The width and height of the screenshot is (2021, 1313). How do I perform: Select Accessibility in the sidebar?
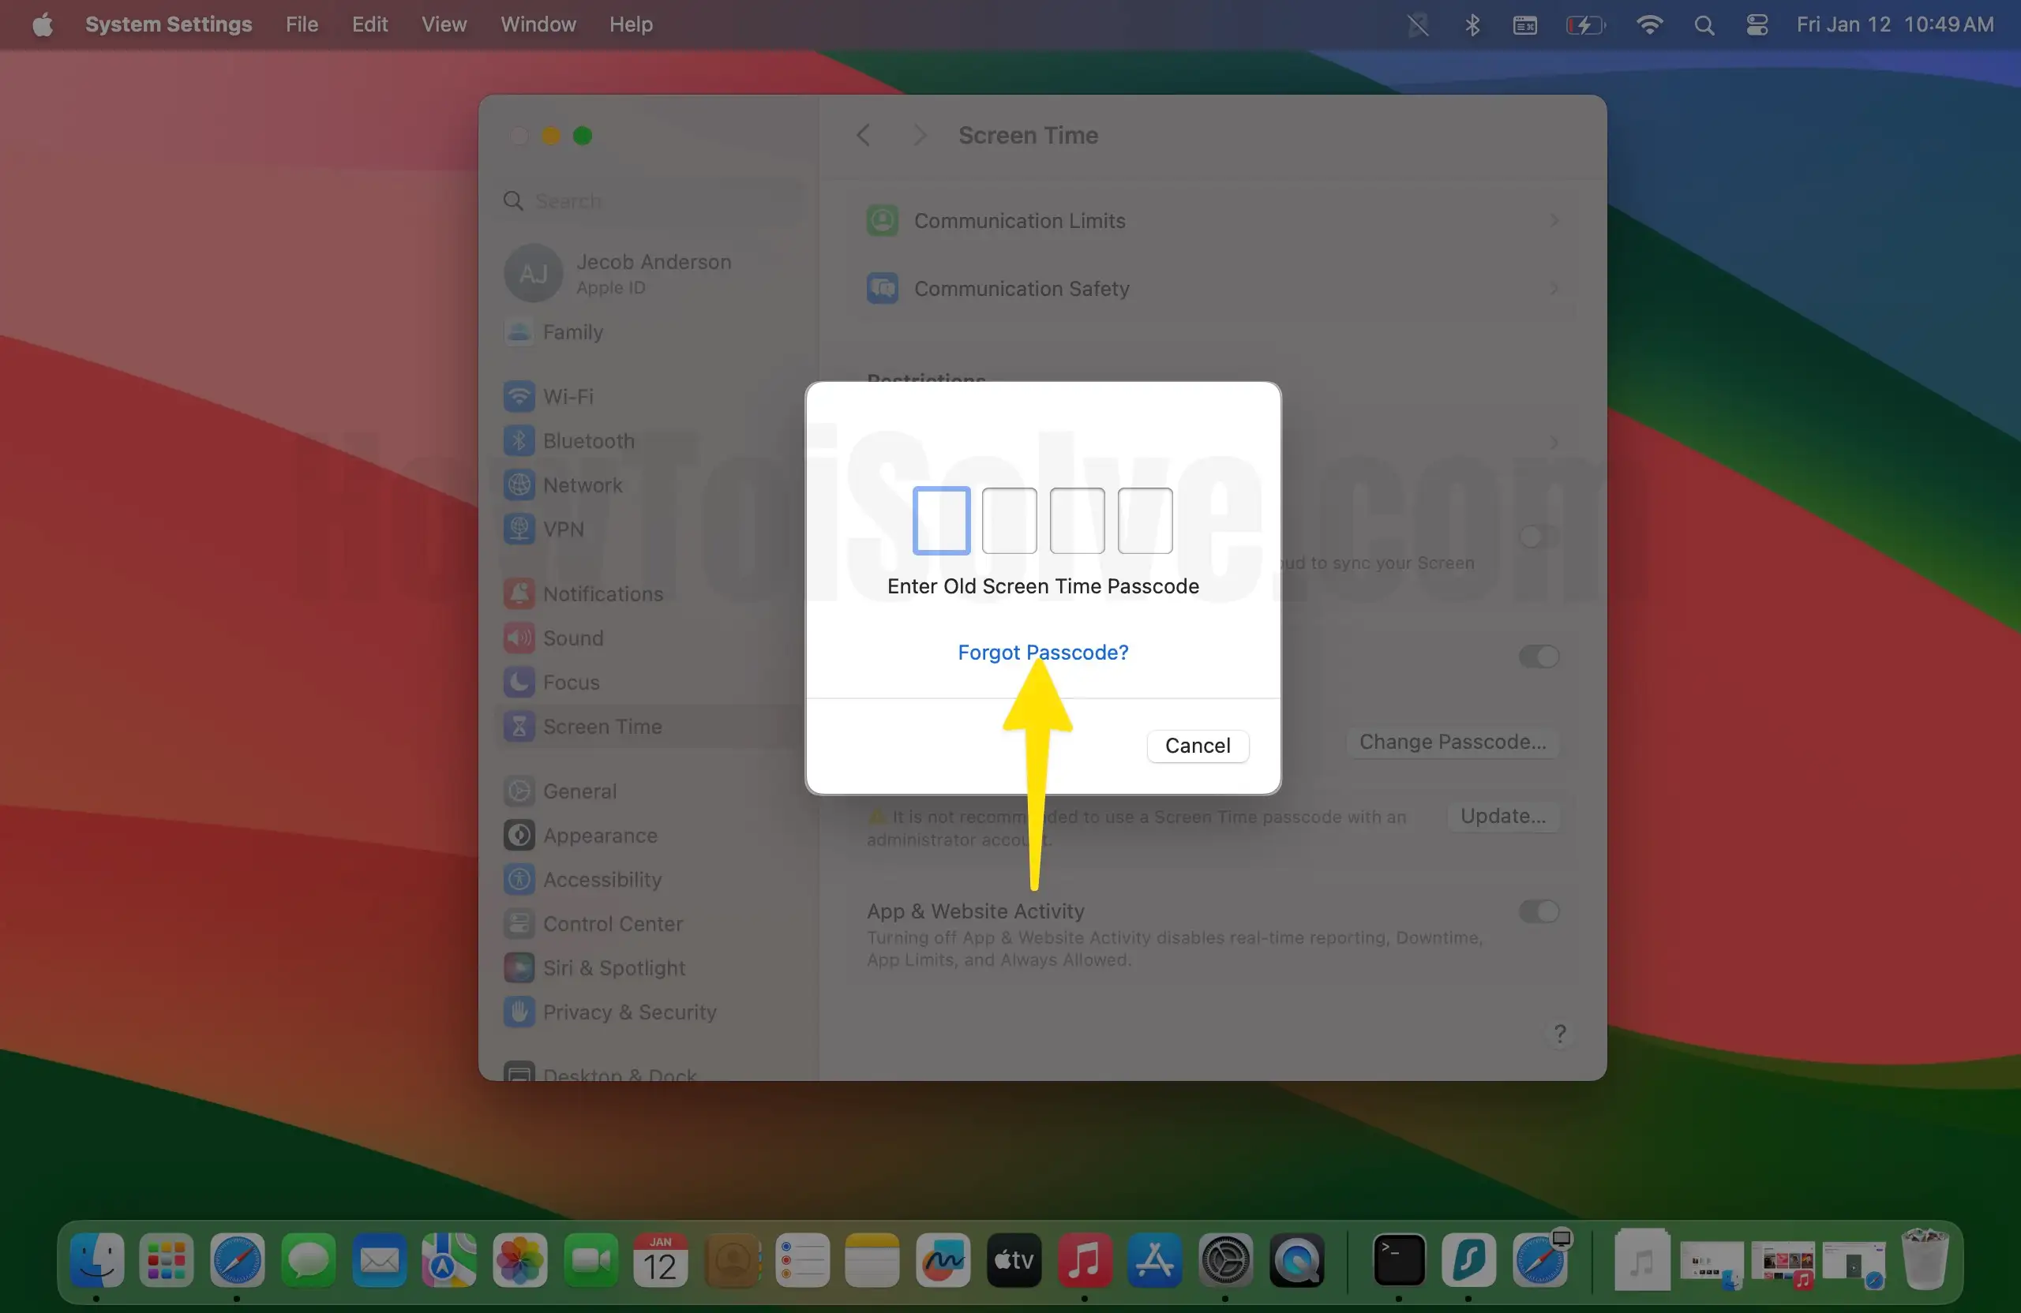(599, 879)
